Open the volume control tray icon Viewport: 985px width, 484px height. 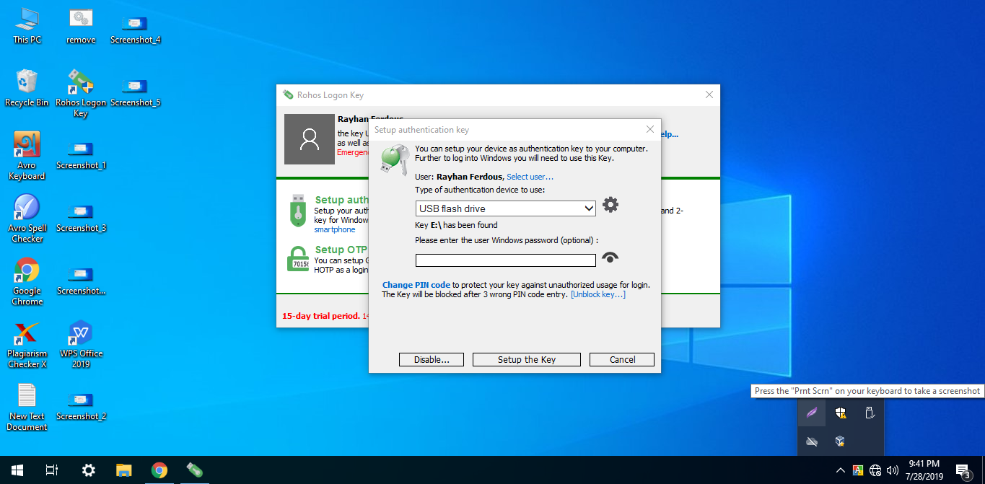(x=893, y=470)
